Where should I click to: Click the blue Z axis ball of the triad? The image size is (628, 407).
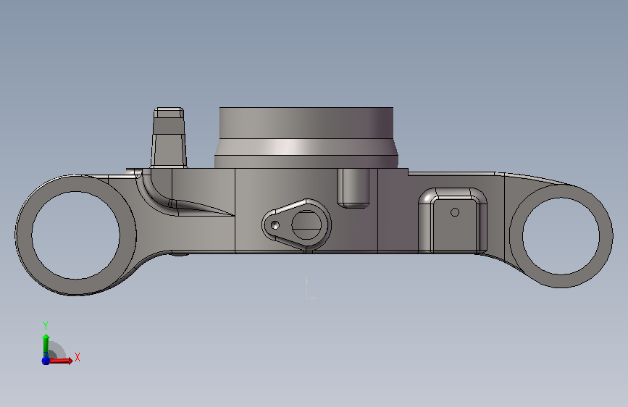[x=46, y=361]
